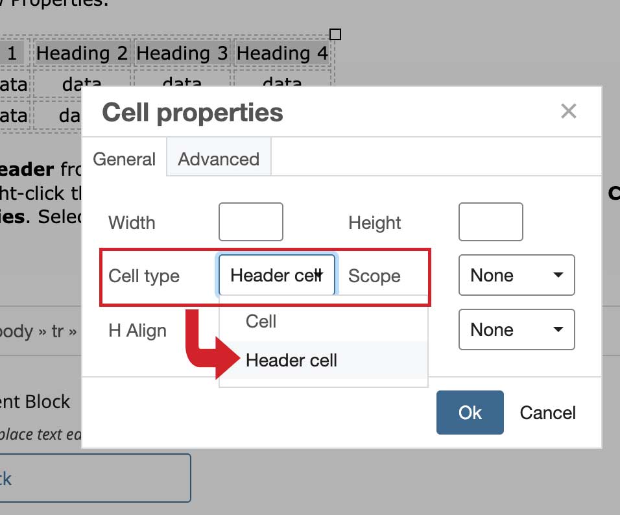This screenshot has height=515, width=620.
Task: Switch to the Advanced tab
Action: 218,158
